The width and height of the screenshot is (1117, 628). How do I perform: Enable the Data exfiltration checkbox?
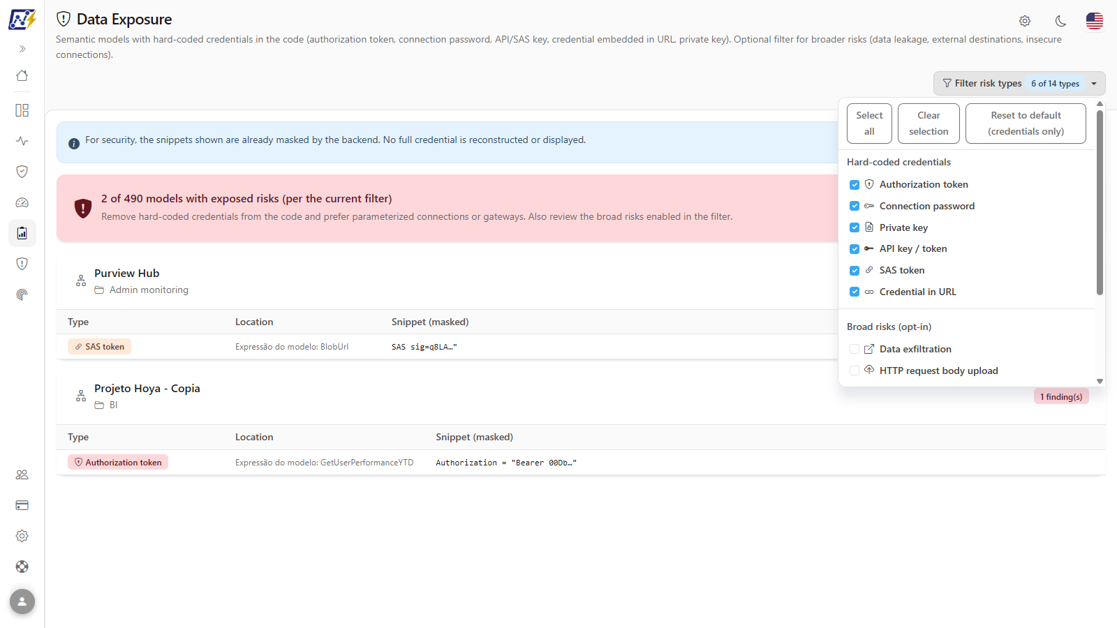point(855,349)
